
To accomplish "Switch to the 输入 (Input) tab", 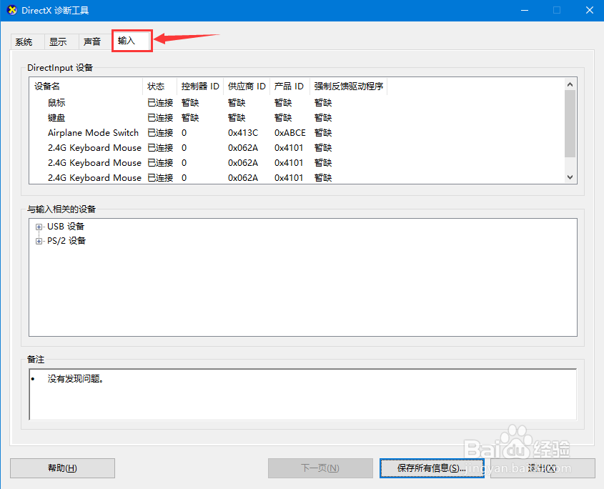I will click(130, 41).
